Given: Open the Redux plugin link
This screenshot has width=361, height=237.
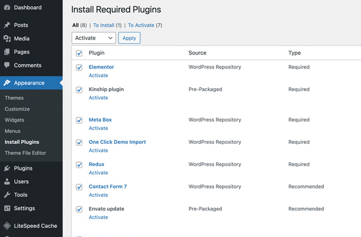Looking at the screenshot, I should tap(96, 164).
